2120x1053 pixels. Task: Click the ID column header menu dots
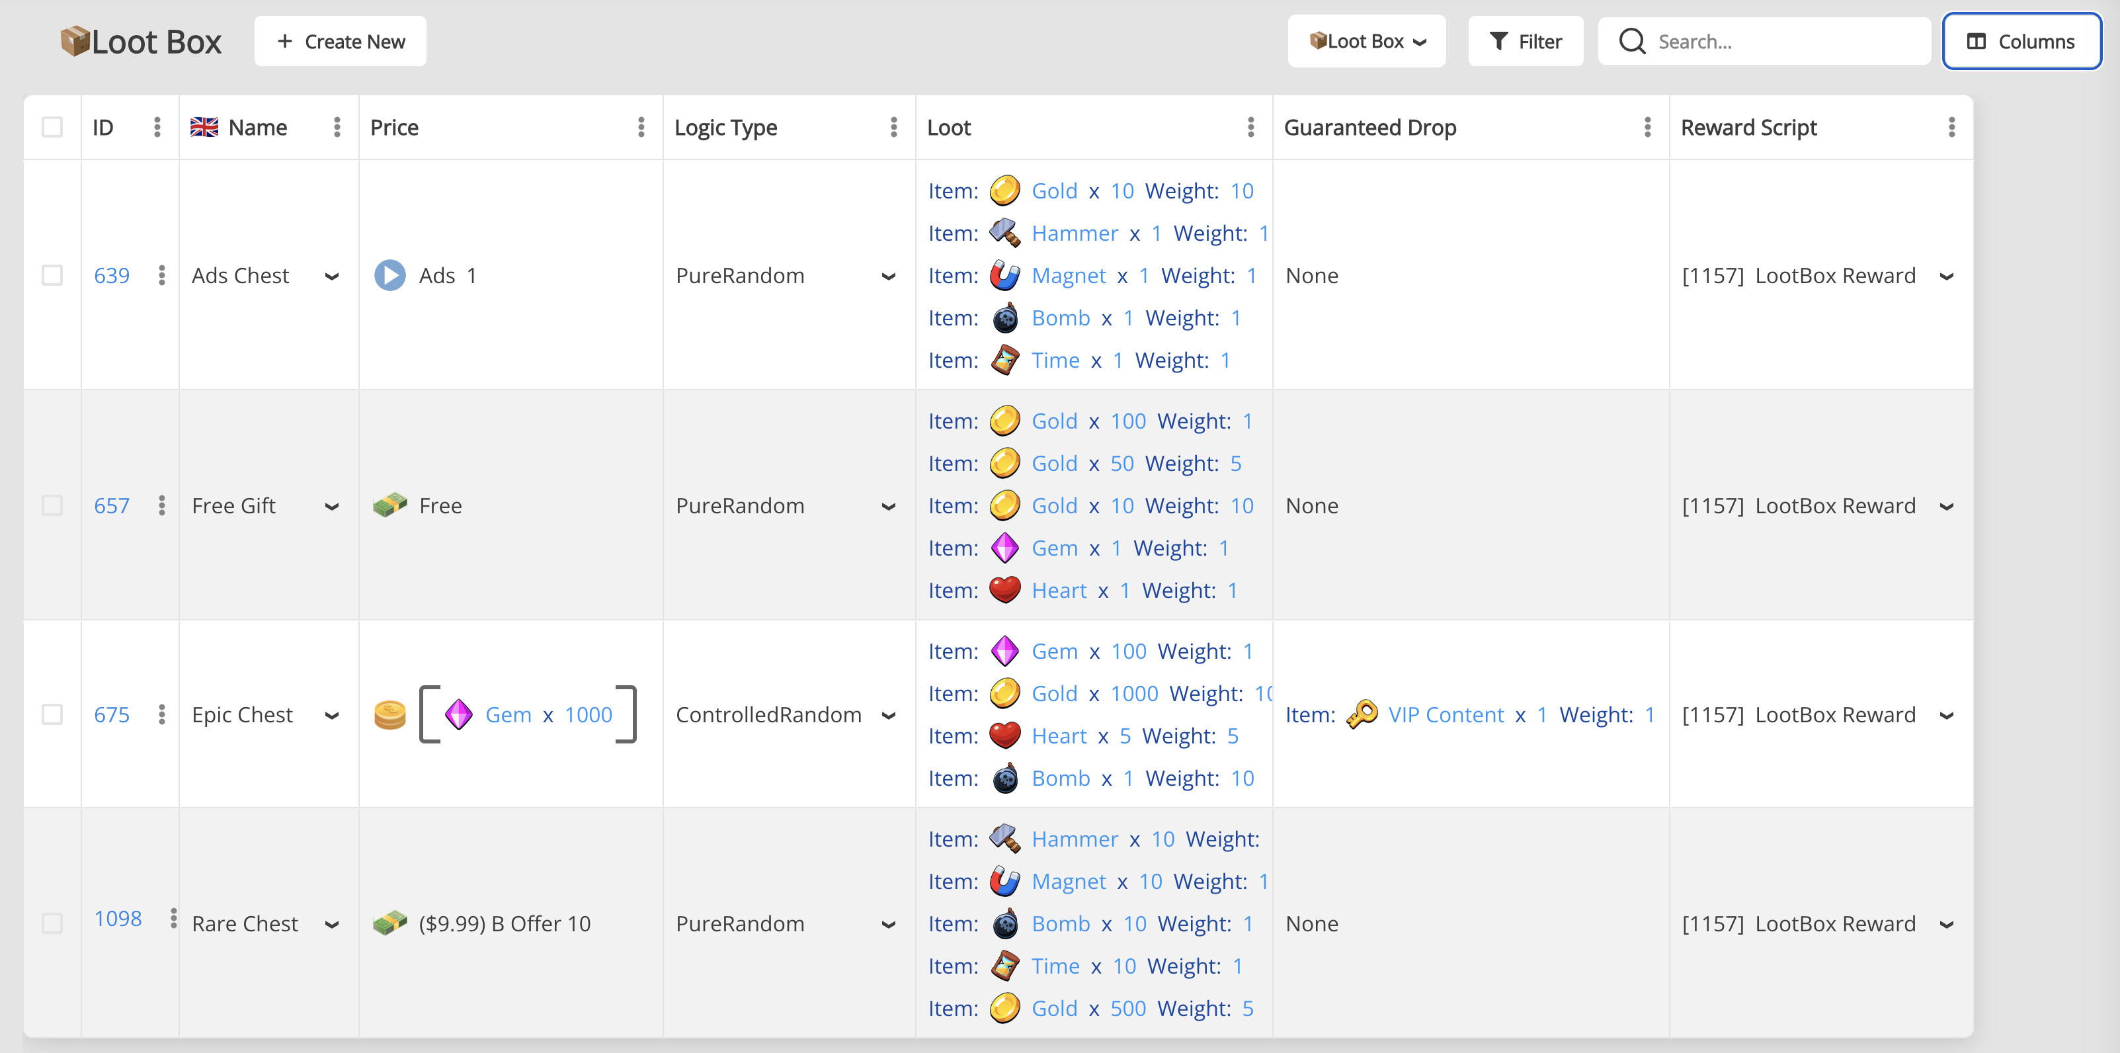tap(158, 127)
